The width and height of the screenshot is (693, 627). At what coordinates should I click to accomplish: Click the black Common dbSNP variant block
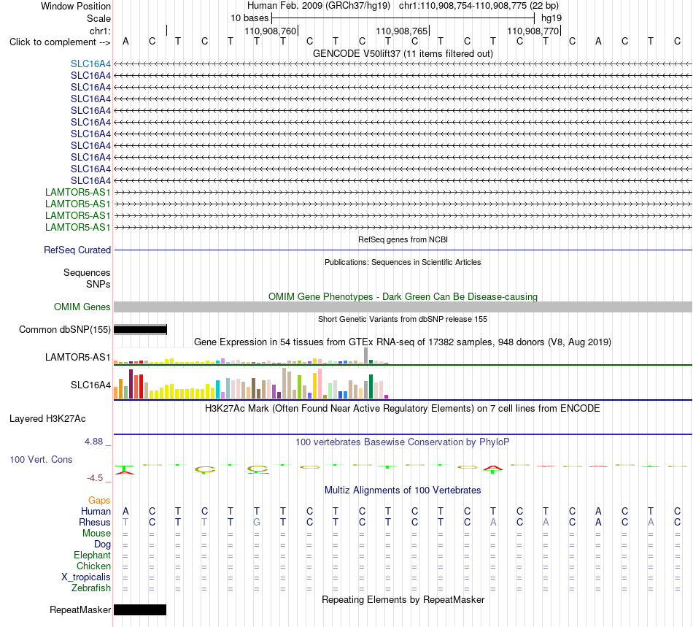pyautogui.click(x=140, y=329)
